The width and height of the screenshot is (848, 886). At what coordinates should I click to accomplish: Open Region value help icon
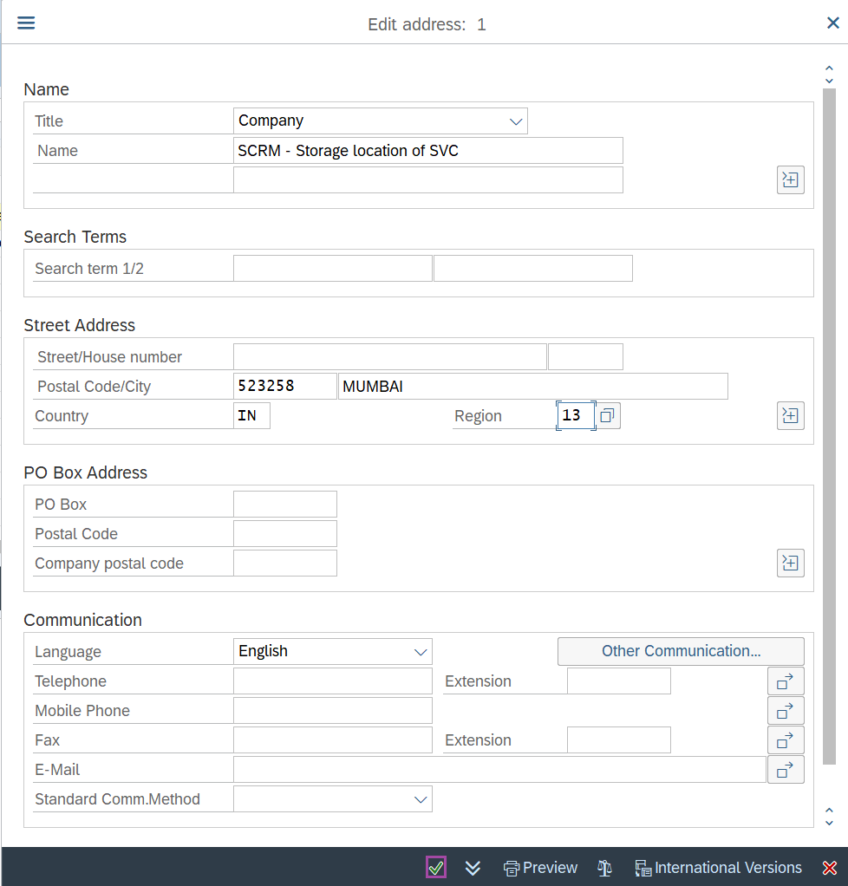click(608, 416)
